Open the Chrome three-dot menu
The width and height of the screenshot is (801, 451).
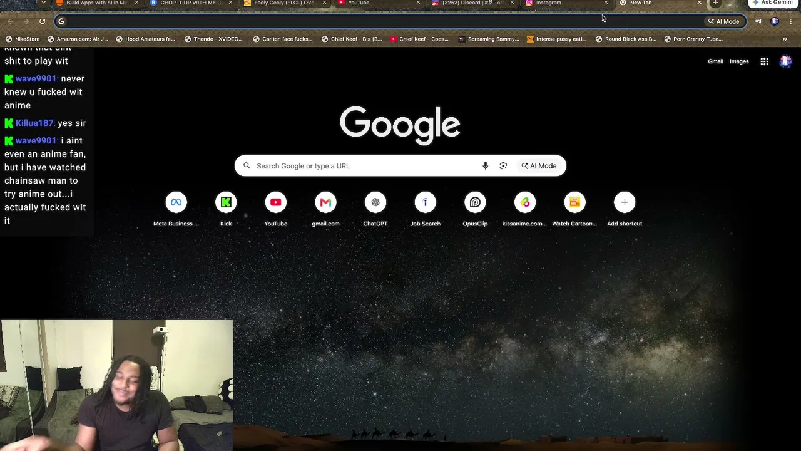(x=791, y=21)
